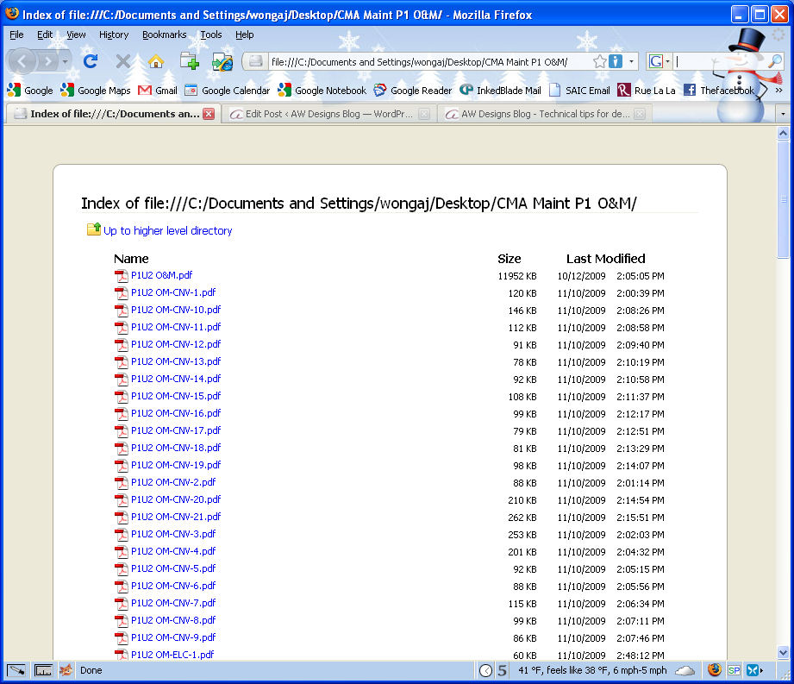
Task: Sort by the Last Modified column header
Action: click(605, 259)
